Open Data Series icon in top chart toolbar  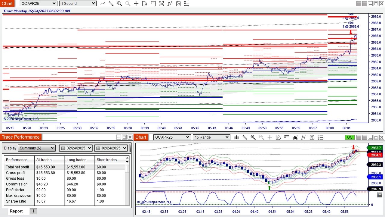click(162, 4)
